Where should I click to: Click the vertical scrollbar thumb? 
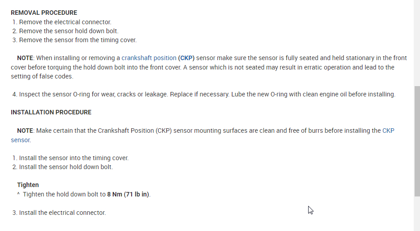pyautogui.click(x=416, y=141)
